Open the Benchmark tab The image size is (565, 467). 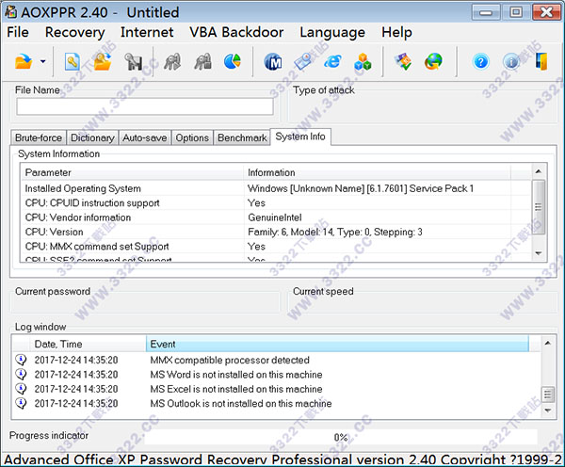coord(242,137)
